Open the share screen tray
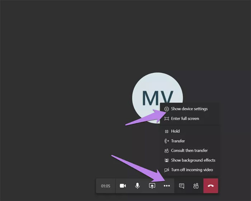 pyautogui.click(x=152, y=186)
